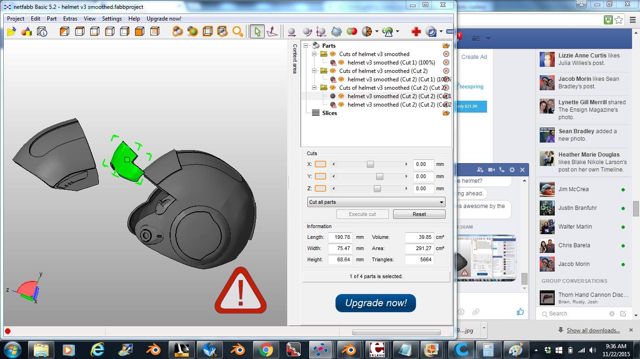Screen dimensions: 640x359
Task: Activate the green arrow selection mode tool
Action: pyautogui.click(x=257, y=32)
